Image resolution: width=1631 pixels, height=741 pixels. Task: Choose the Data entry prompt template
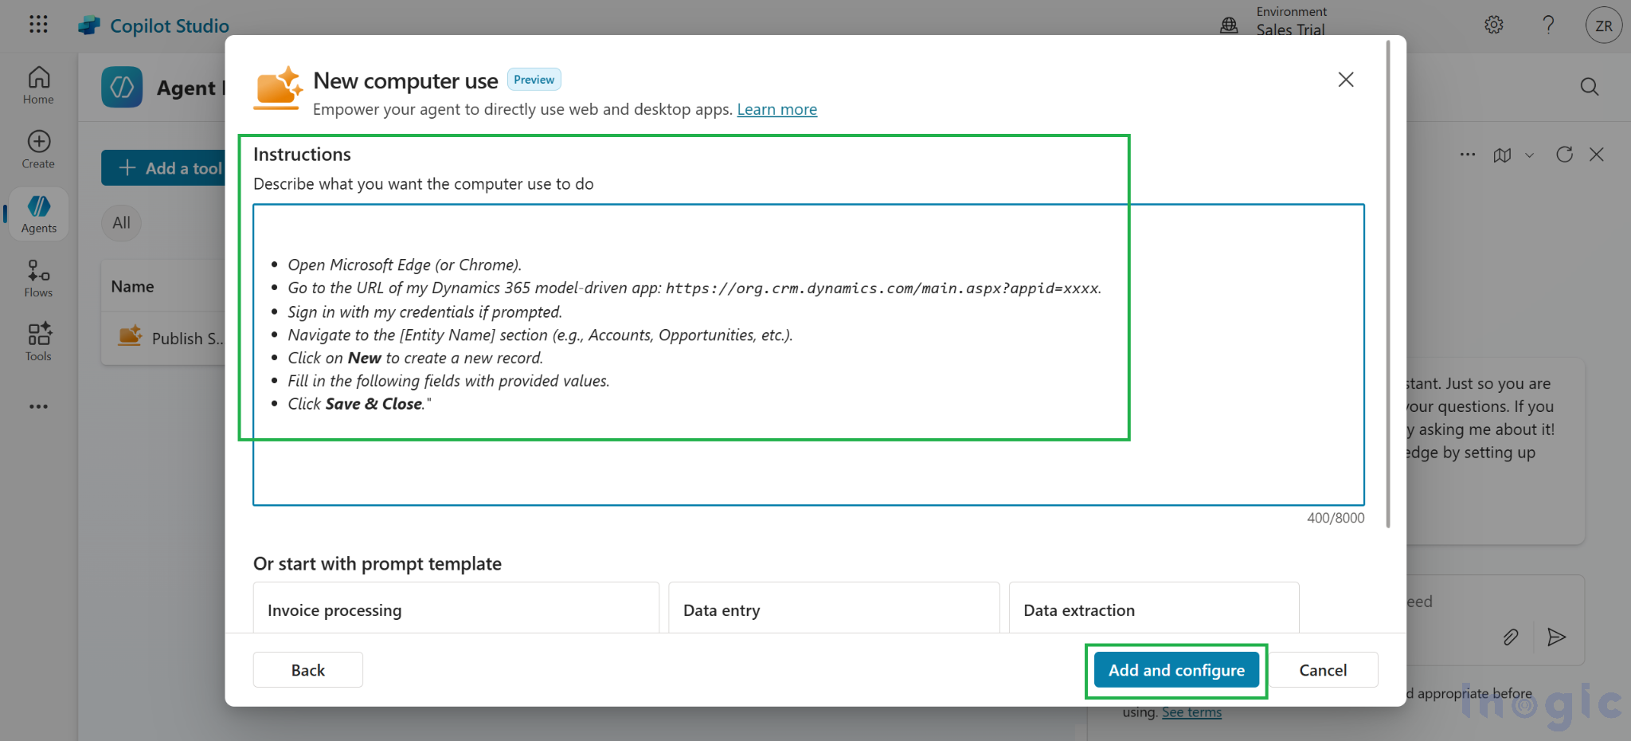834,610
